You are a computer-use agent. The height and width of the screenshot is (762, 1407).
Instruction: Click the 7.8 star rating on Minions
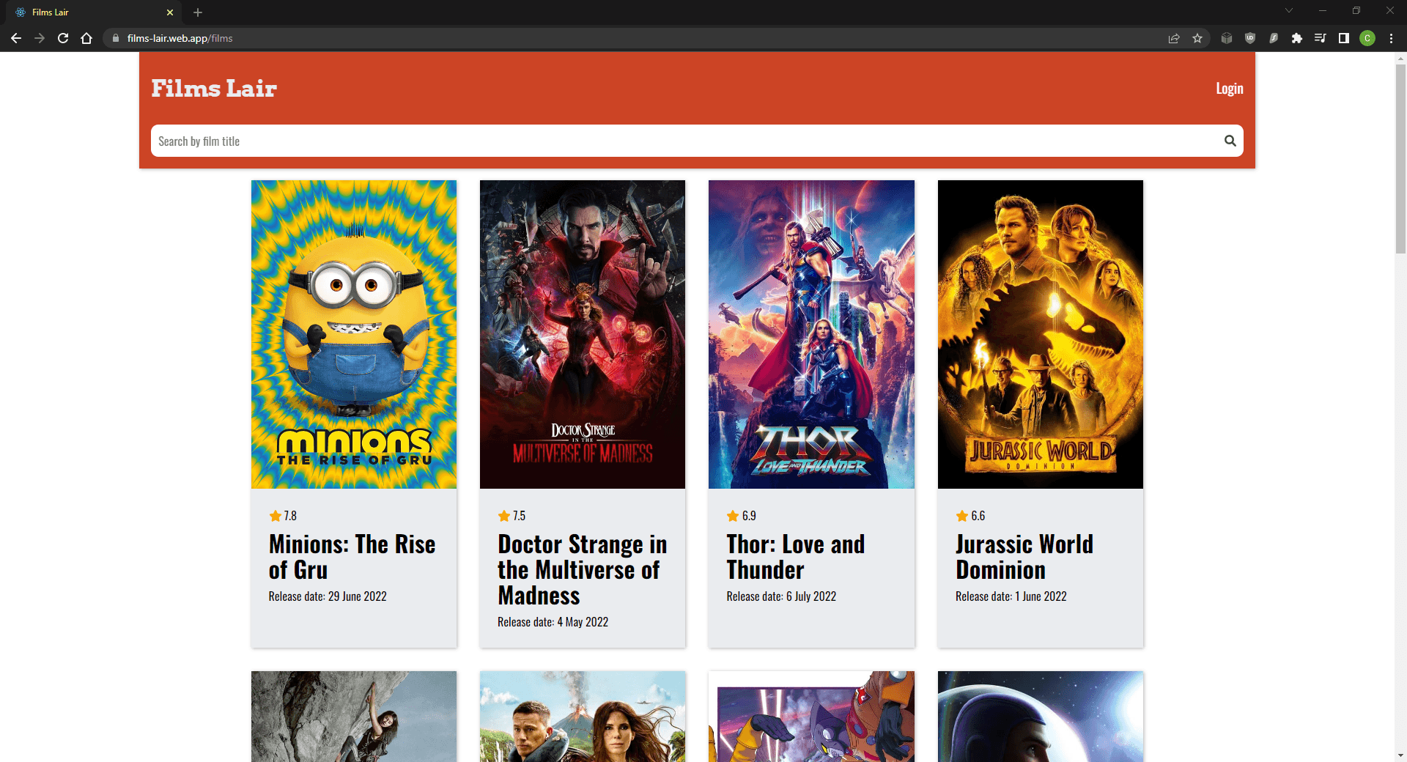pos(283,516)
